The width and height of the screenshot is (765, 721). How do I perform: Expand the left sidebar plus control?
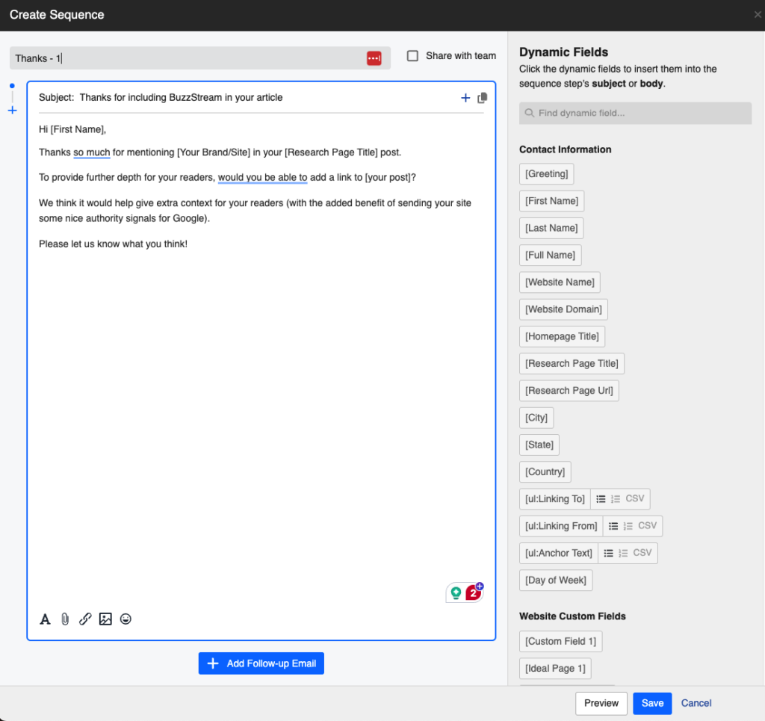click(x=12, y=110)
